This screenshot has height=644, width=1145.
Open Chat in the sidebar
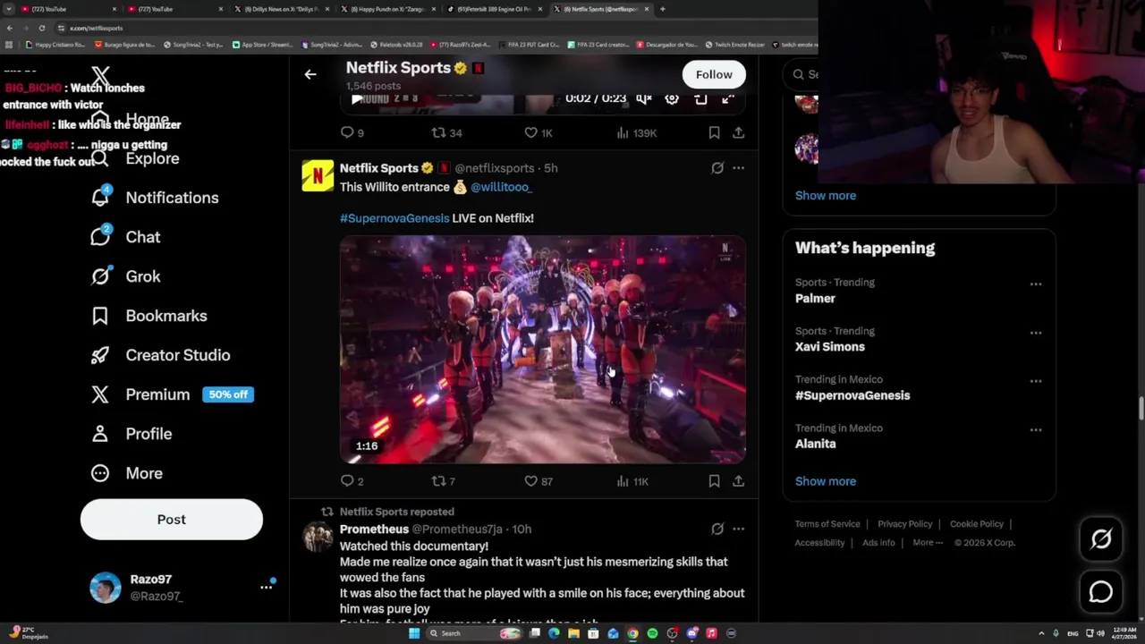pyautogui.click(x=125, y=237)
